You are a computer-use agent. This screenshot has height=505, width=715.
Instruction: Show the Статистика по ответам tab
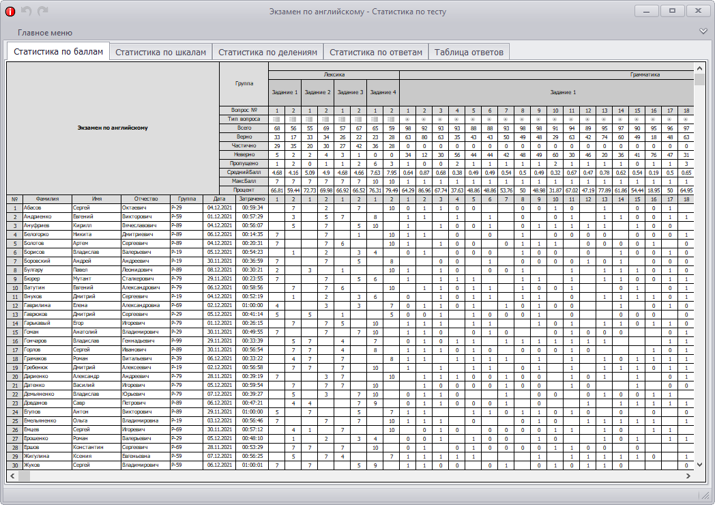pyautogui.click(x=376, y=52)
